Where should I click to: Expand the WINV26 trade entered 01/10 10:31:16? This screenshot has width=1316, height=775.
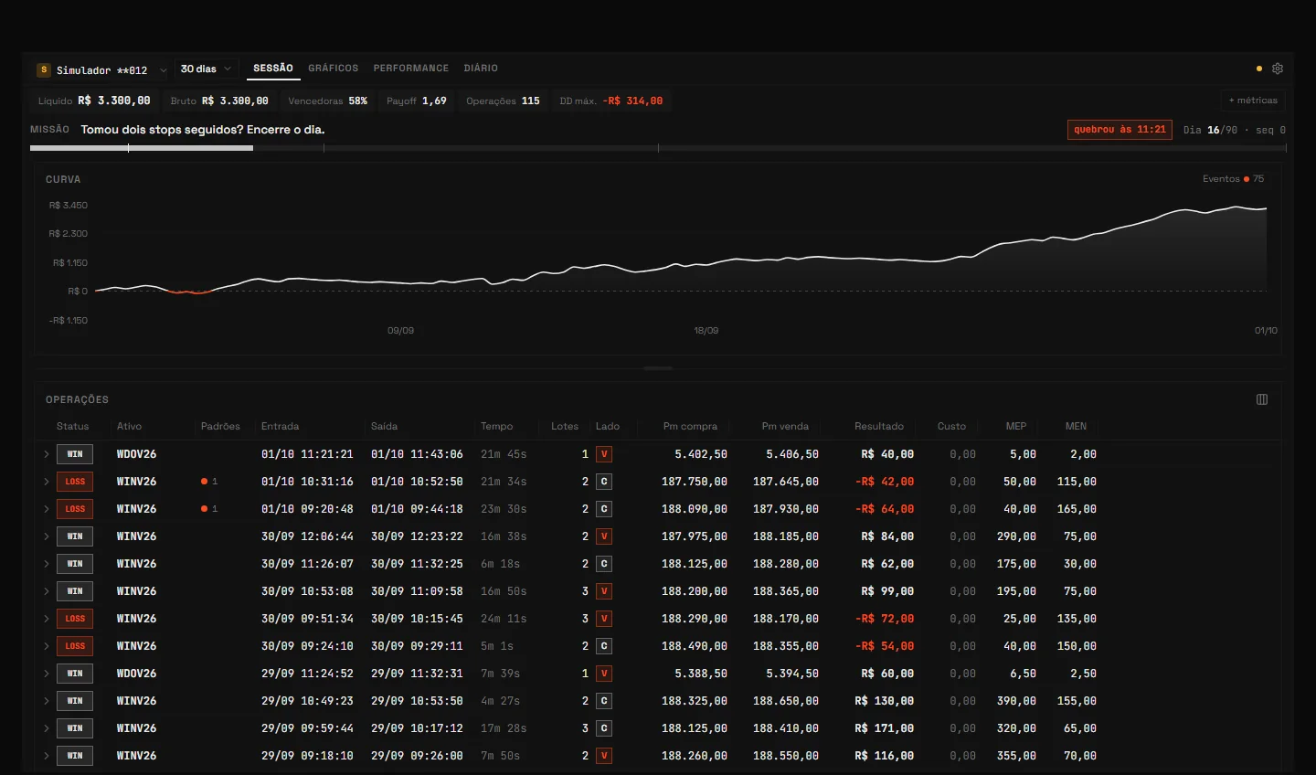coord(47,482)
